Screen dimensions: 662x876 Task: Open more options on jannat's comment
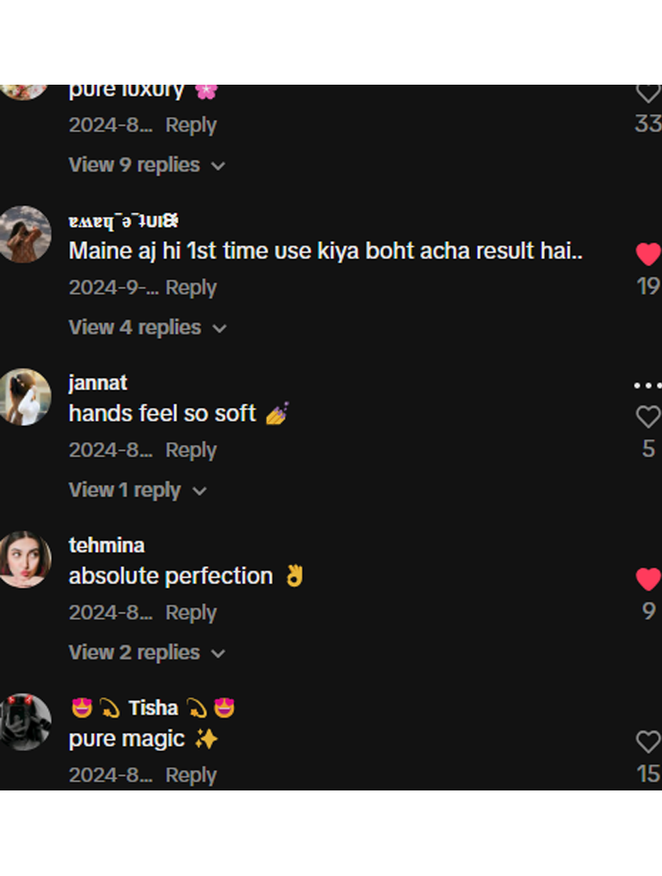647,386
